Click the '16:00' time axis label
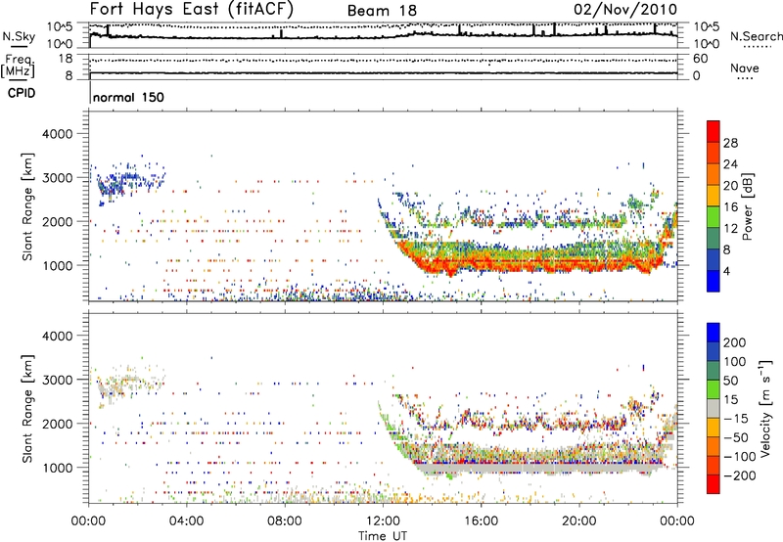Image resolution: width=783 pixels, height=542 pixels. pos(481,521)
